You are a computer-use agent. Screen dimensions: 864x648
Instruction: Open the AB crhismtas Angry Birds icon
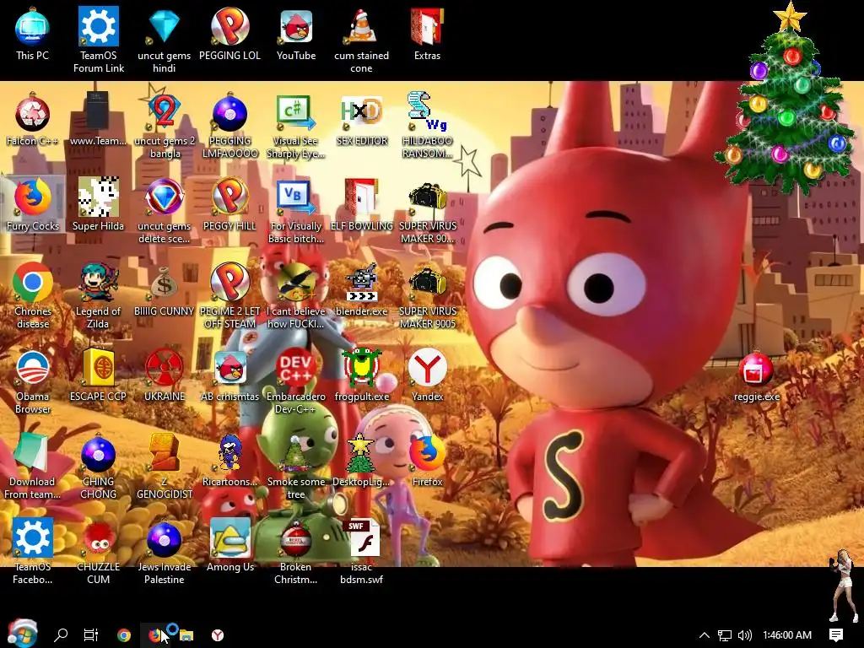229,375
